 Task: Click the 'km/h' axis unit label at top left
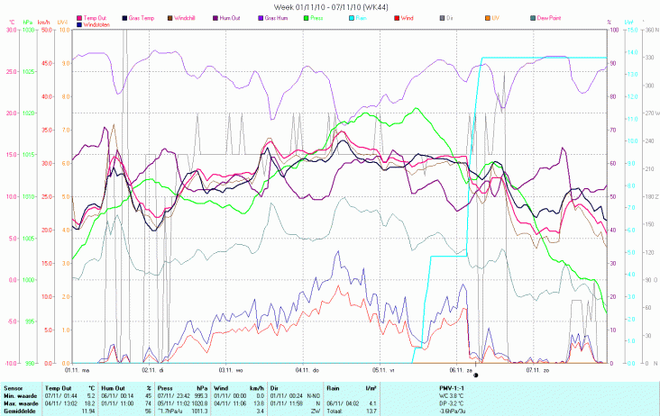click(44, 22)
